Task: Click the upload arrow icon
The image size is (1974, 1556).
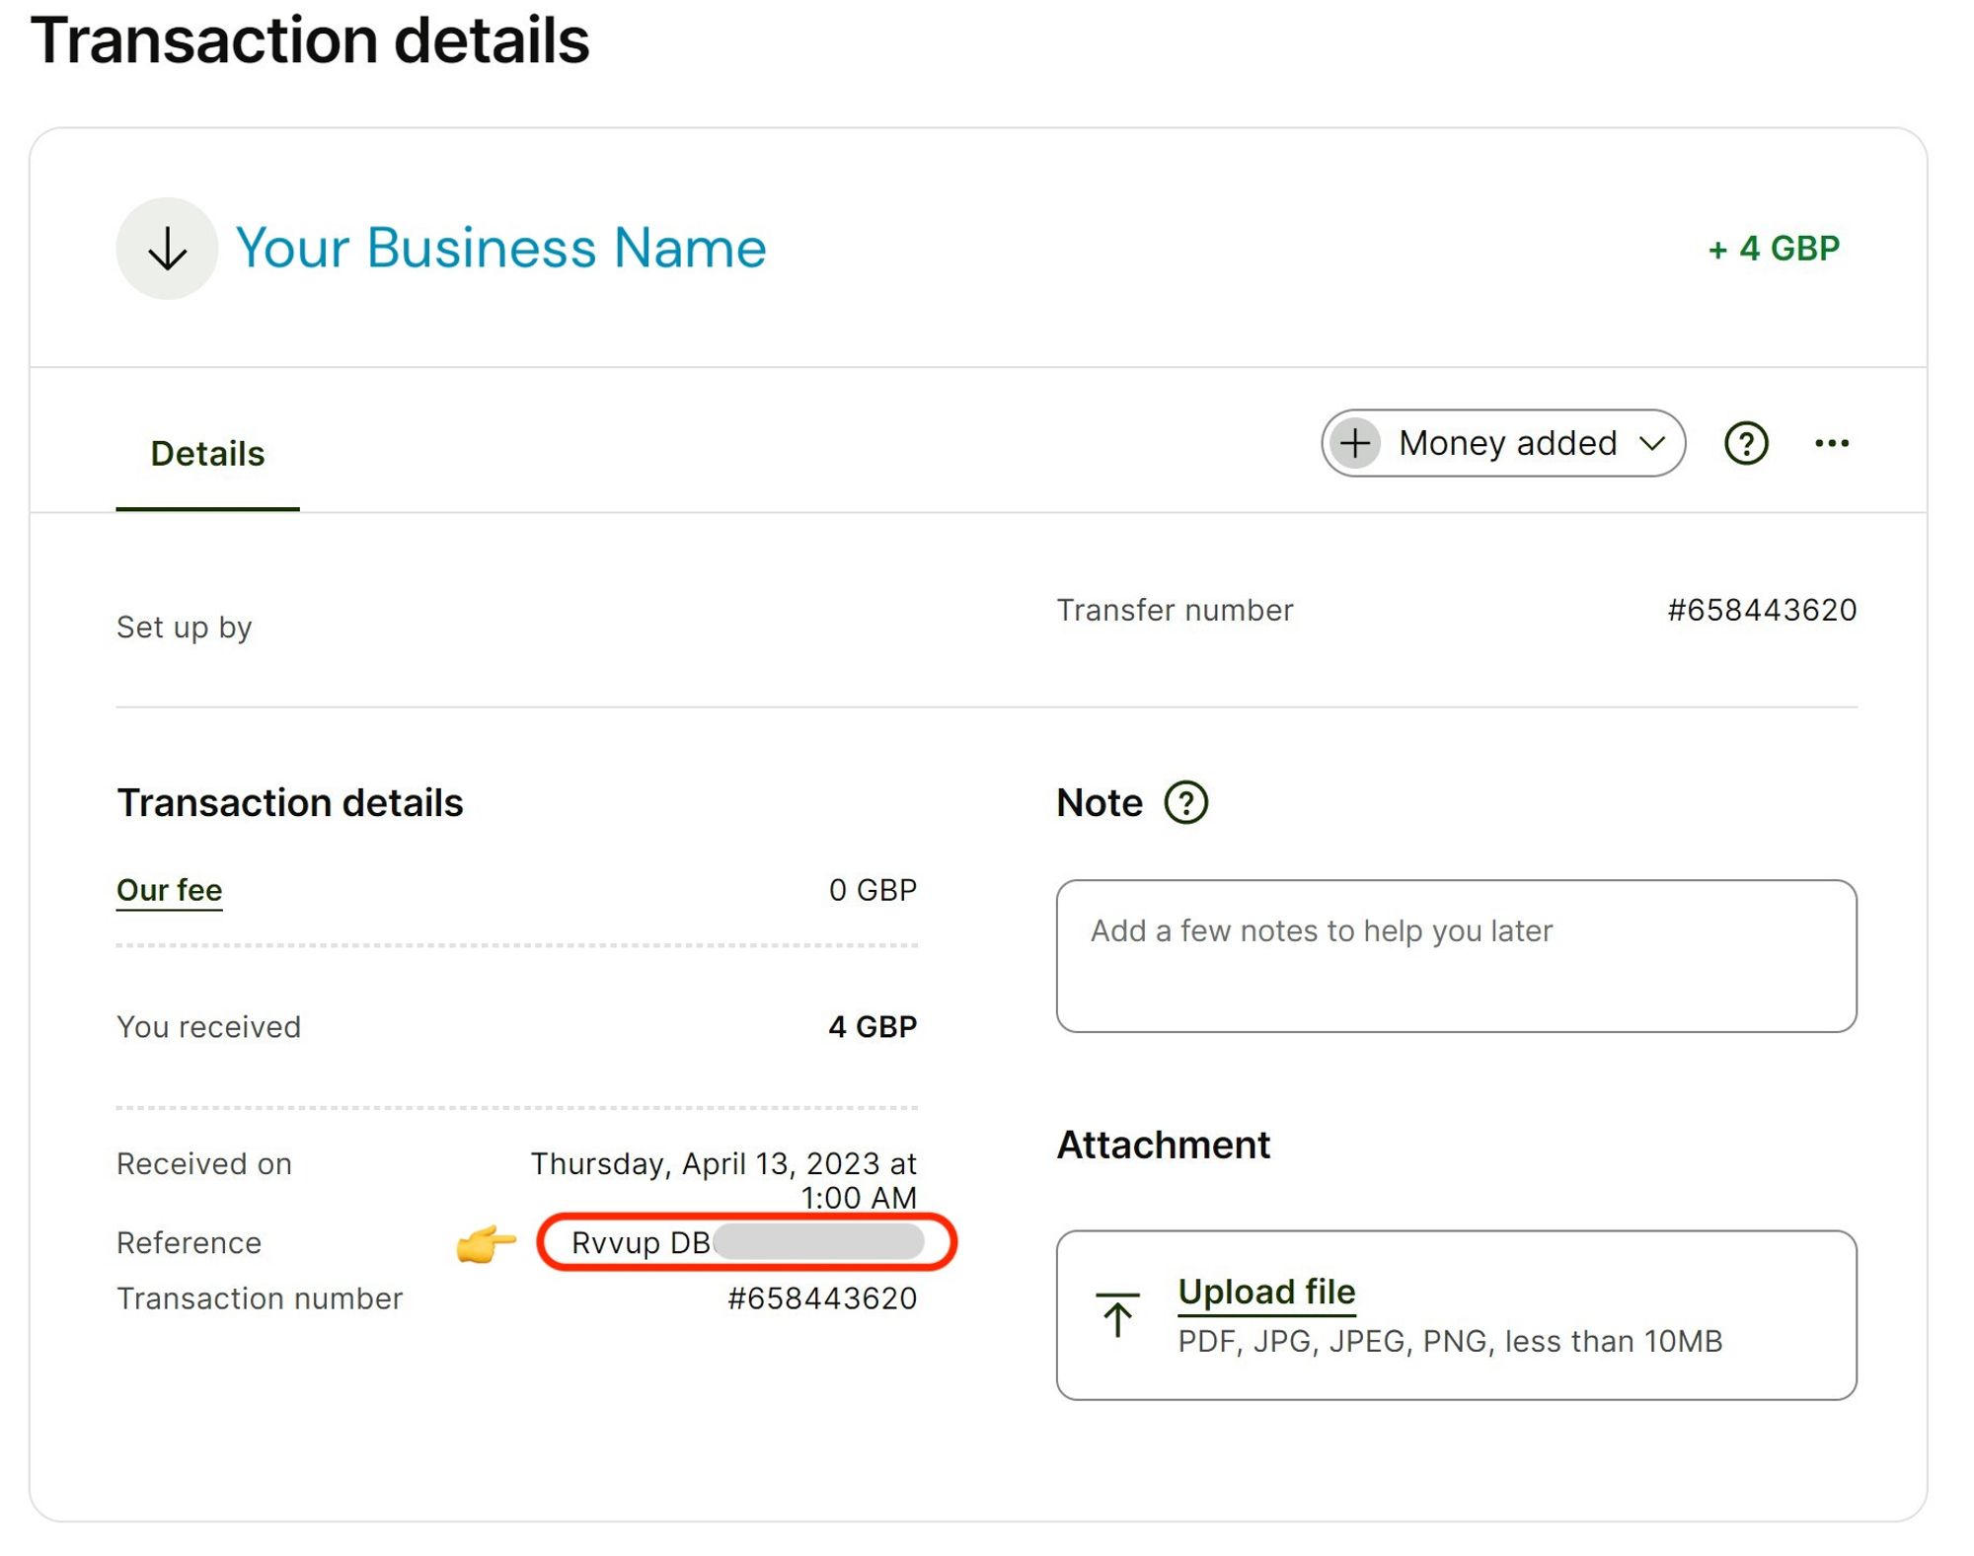Action: (x=1117, y=1314)
